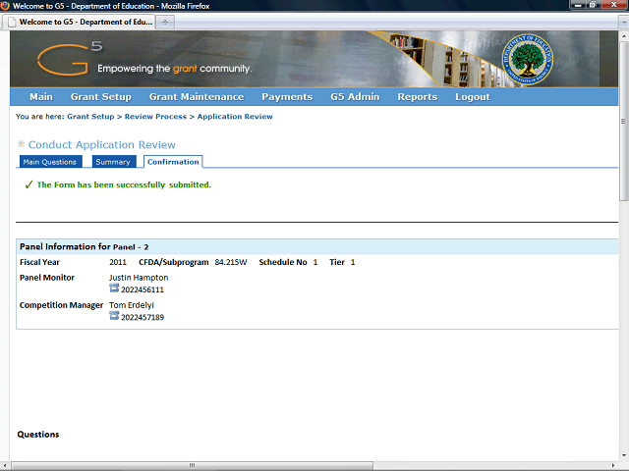Image resolution: width=629 pixels, height=471 pixels.
Task: Switch to the Main Questions tab
Action: point(50,162)
